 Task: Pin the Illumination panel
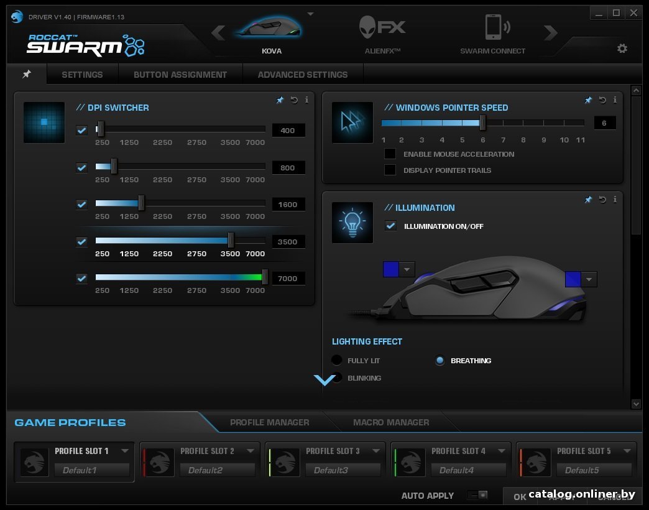coord(588,200)
